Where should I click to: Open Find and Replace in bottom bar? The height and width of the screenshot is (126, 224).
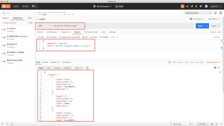click(x=7, y=124)
